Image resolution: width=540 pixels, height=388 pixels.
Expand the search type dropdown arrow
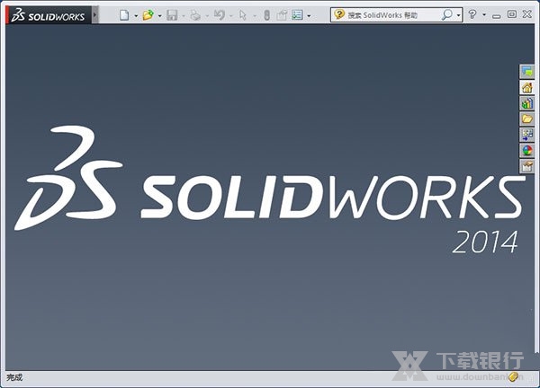tap(458, 15)
